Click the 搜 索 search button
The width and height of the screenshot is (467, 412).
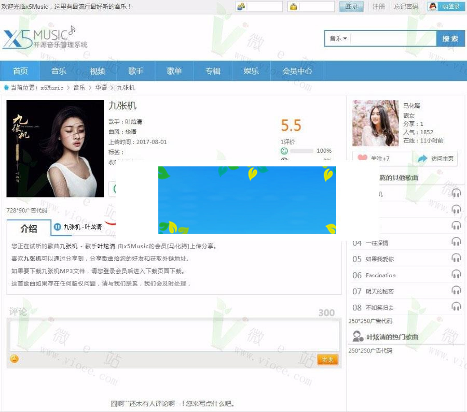451,38
